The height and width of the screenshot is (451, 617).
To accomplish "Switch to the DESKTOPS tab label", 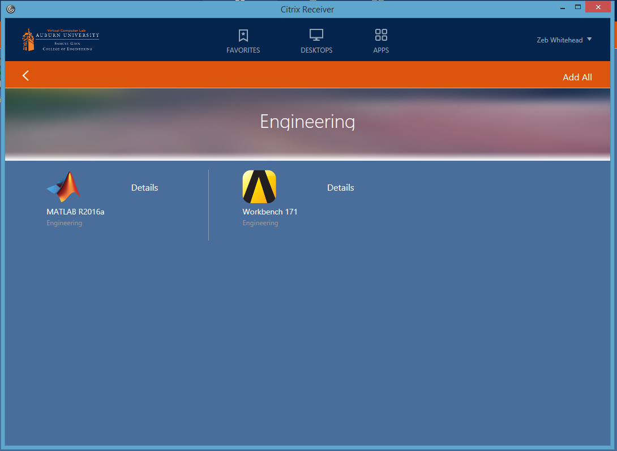I will pos(316,50).
